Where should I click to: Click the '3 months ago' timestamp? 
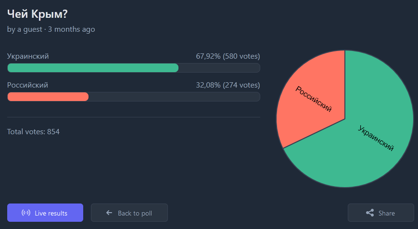71,29
